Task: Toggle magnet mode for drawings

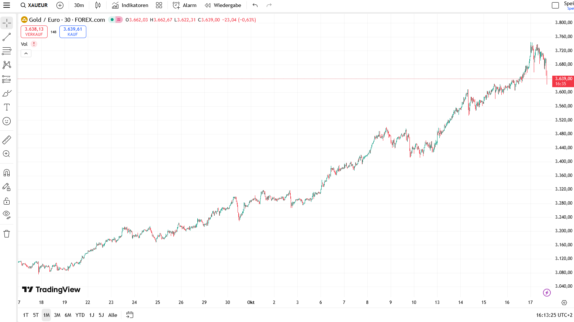Action: pos(7,173)
